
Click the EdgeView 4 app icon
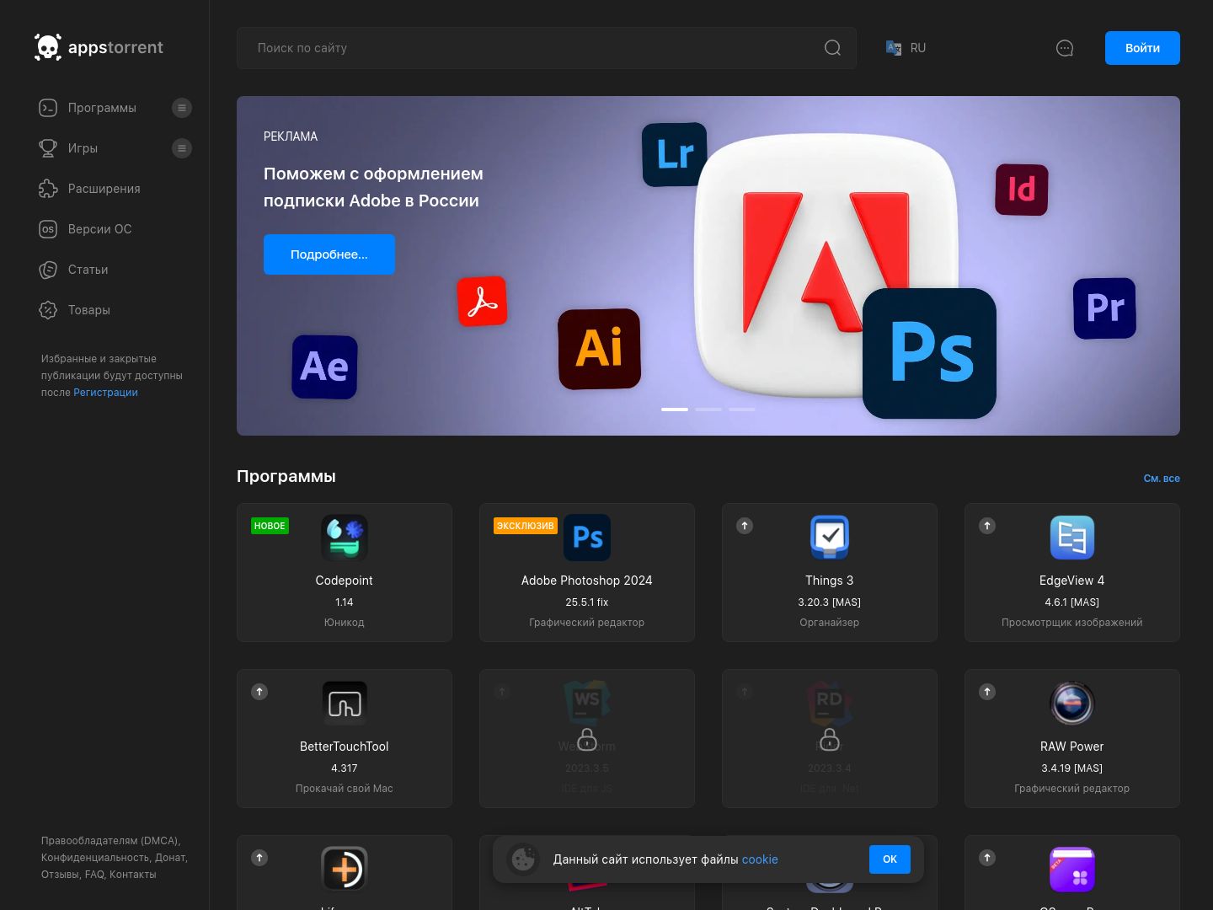tap(1072, 538)
